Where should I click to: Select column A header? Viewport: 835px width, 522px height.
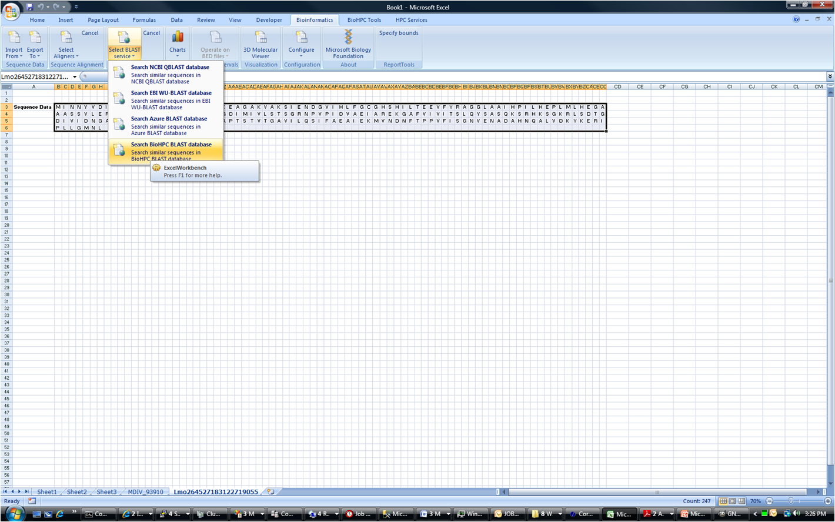tap(34, 87)
